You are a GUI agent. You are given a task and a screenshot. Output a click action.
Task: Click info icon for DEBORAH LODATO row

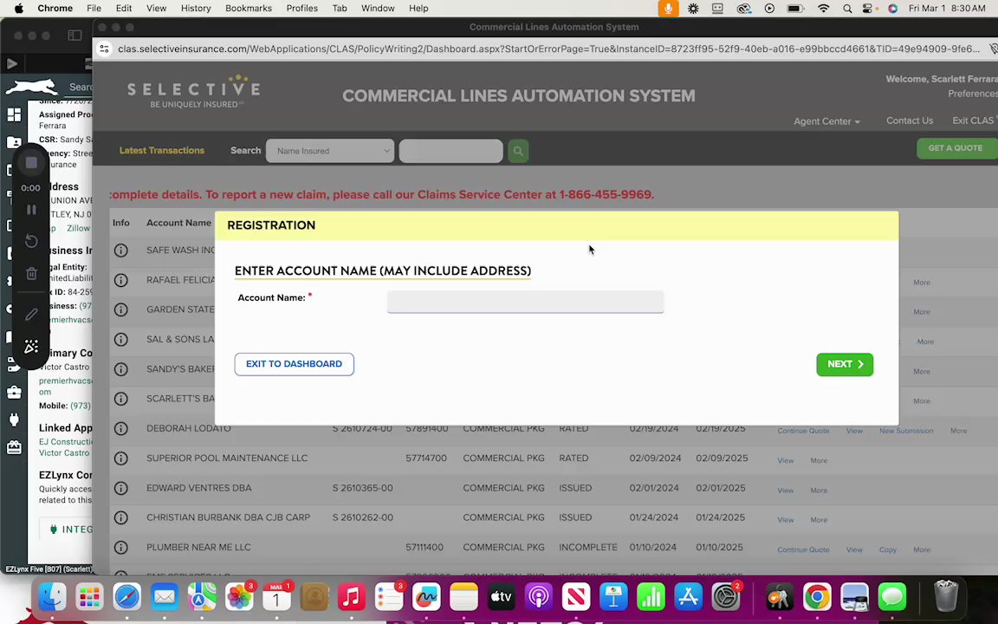(x=121, y=428)
